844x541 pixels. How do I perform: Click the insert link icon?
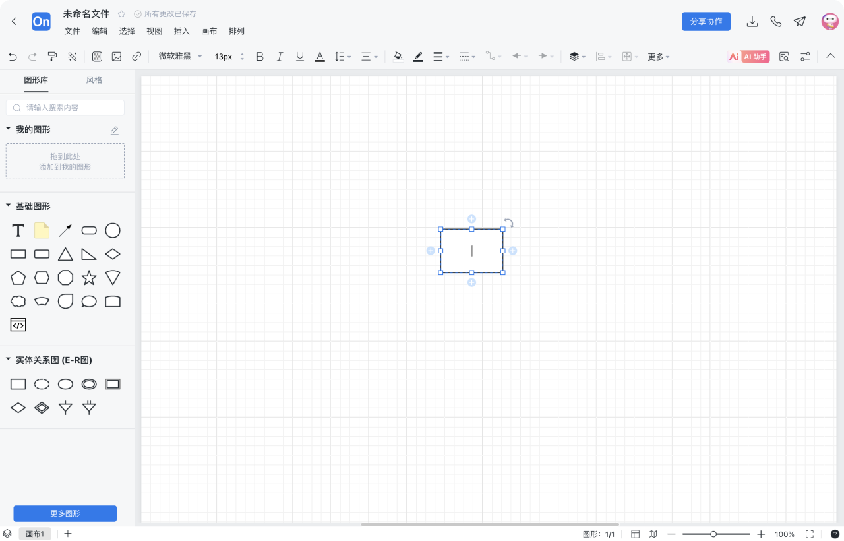136,57
